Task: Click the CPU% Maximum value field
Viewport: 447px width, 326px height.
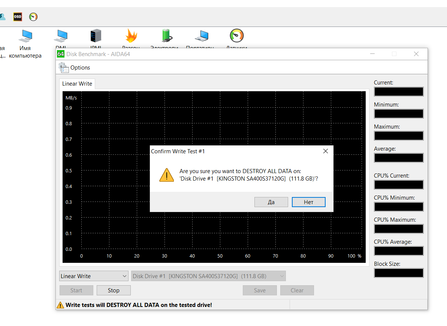Action: pos(399,229)
